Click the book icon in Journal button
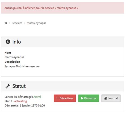126x115 pixels. click(106, 98)
